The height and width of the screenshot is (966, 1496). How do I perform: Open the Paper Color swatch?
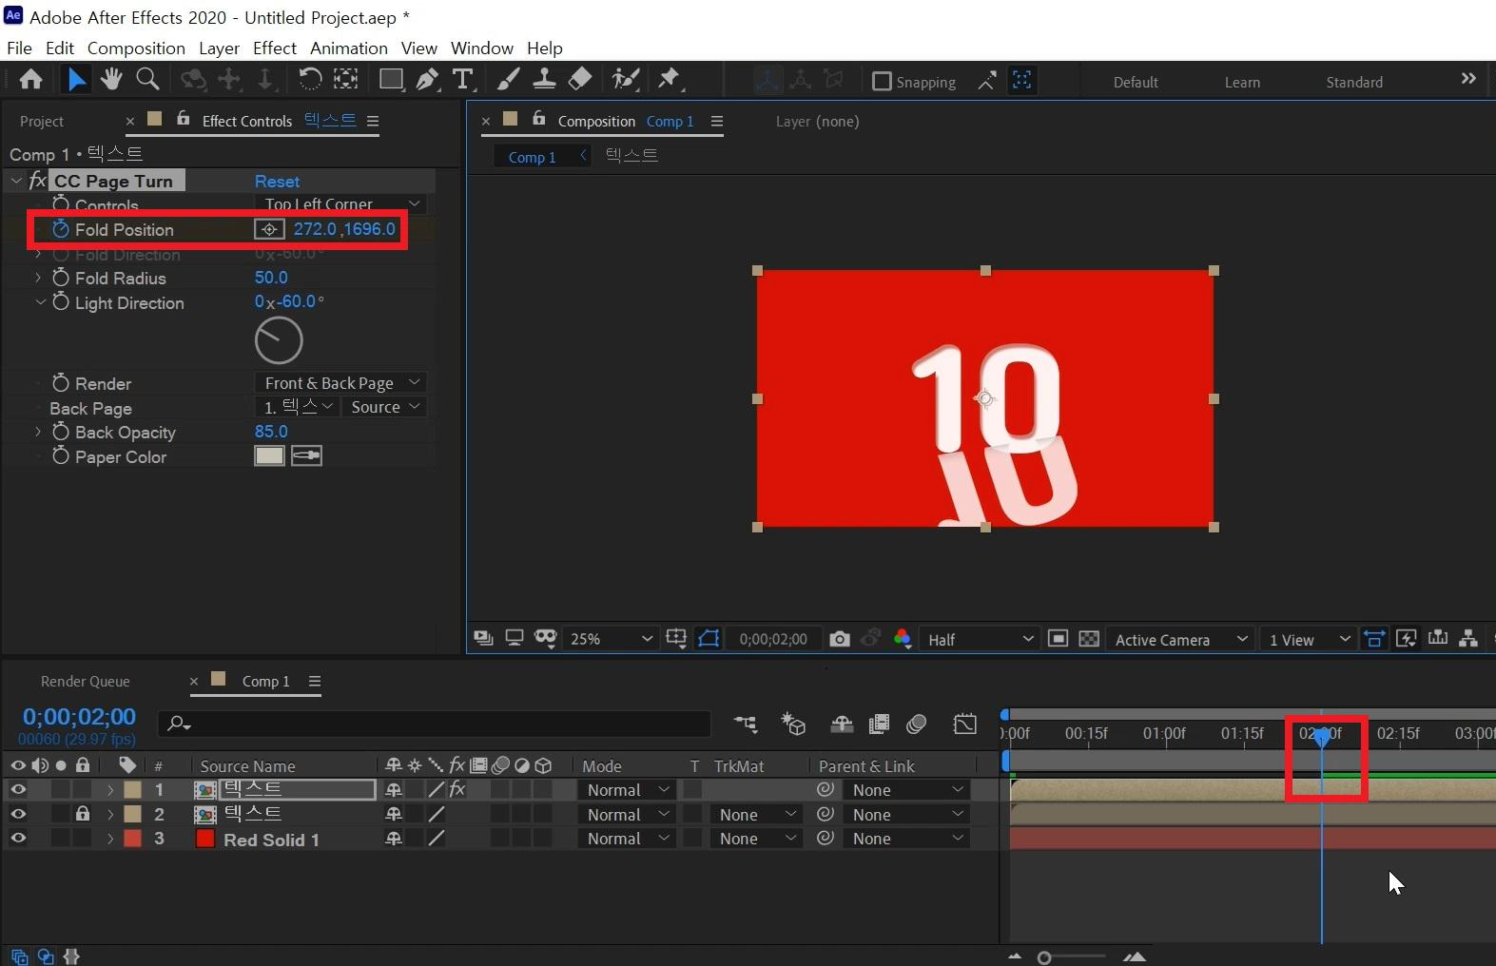coord(269,456)
